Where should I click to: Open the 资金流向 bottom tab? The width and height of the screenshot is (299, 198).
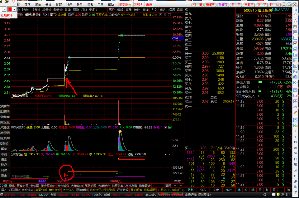(27, 190)
